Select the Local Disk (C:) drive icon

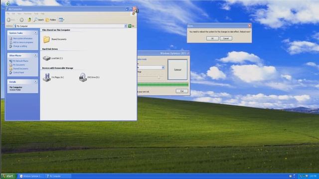[x=46, y=58]
